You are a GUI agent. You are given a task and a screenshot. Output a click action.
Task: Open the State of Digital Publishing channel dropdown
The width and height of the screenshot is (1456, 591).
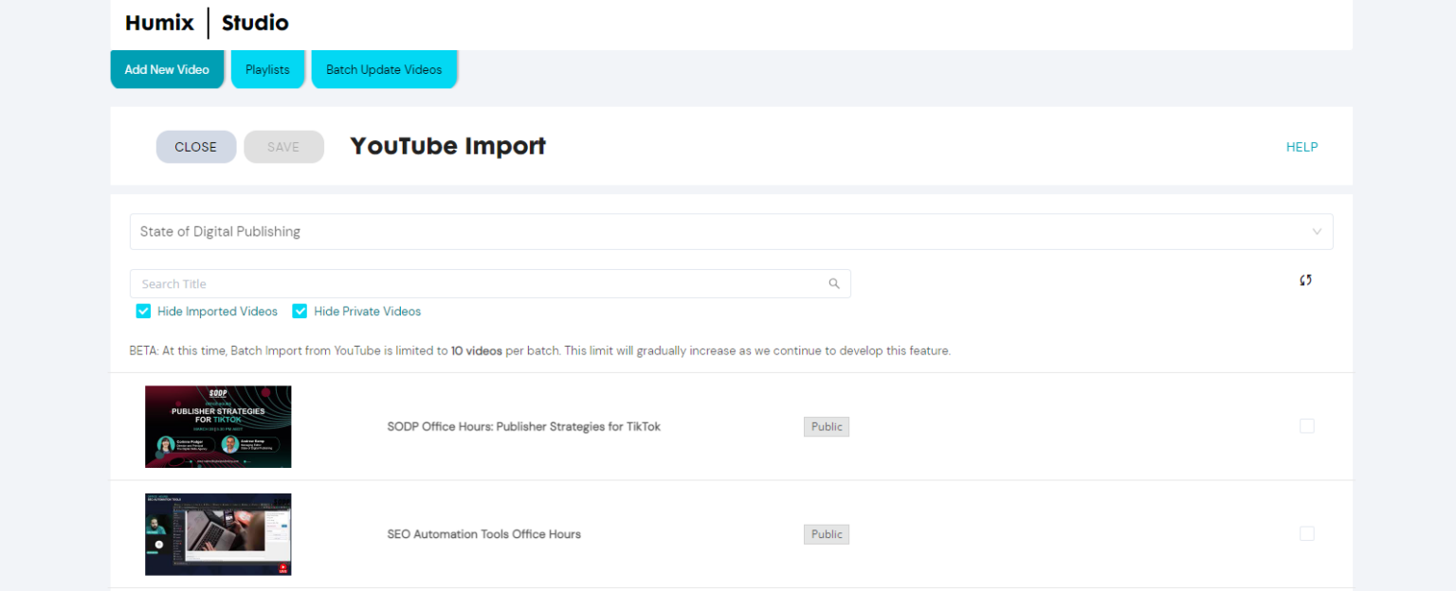731,232
